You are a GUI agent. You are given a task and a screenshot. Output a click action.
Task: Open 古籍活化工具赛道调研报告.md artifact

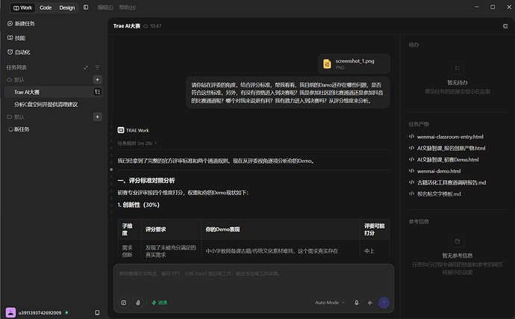(447, 183)
